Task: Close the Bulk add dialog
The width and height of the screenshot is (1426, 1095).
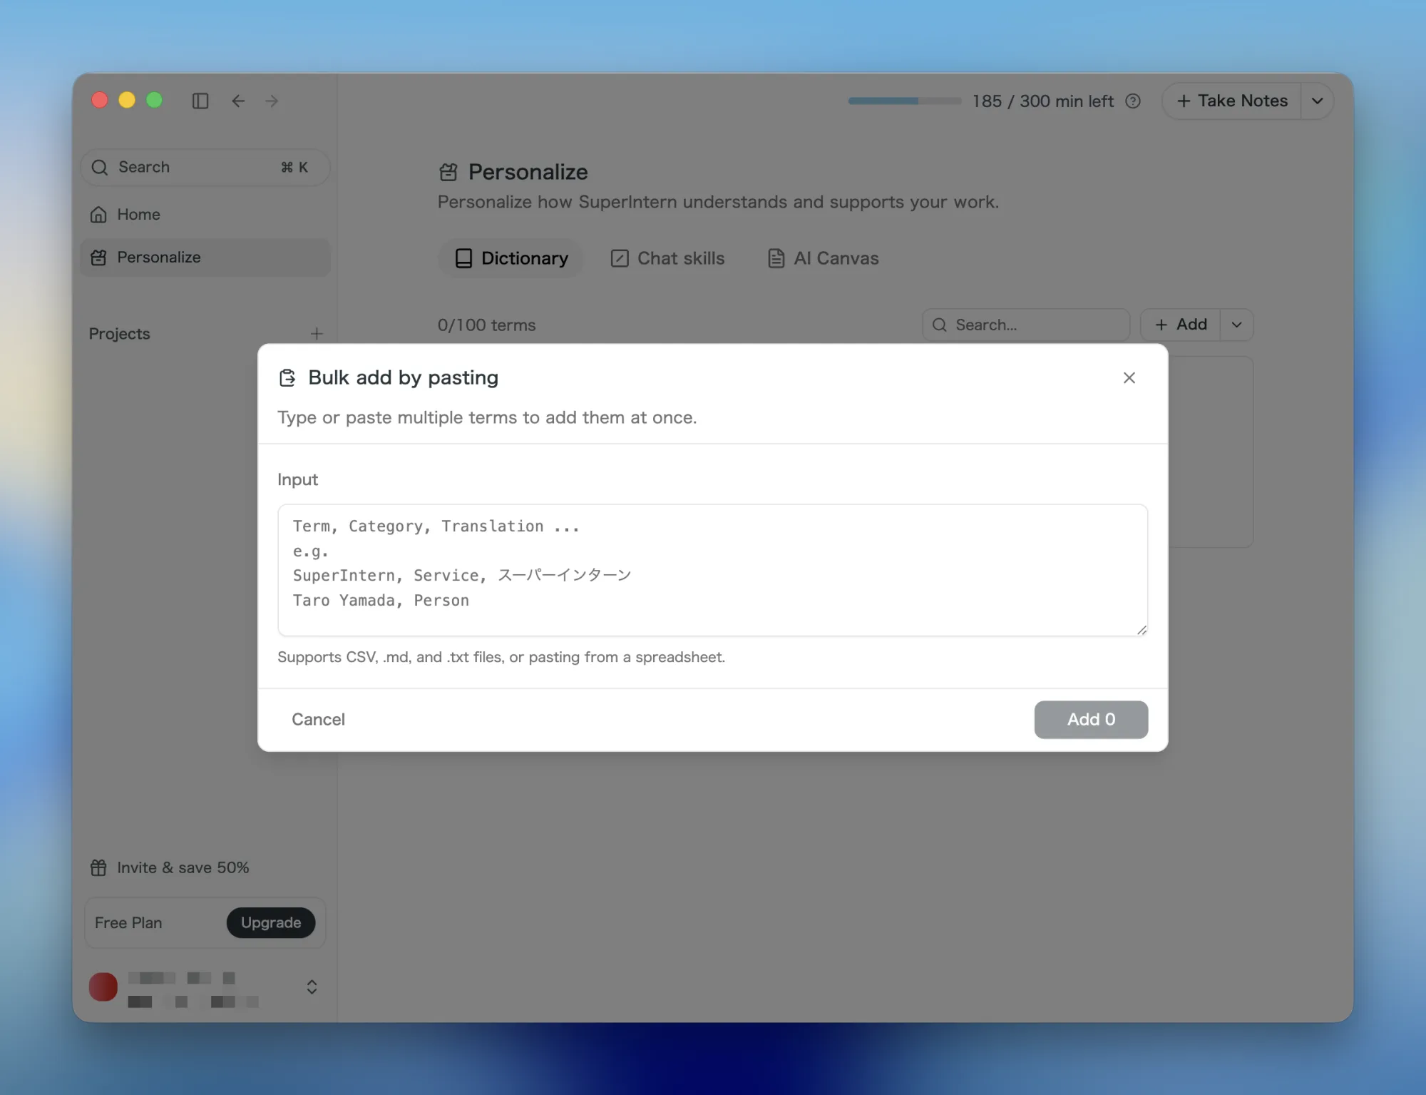Action: [x=1129, y=377]
